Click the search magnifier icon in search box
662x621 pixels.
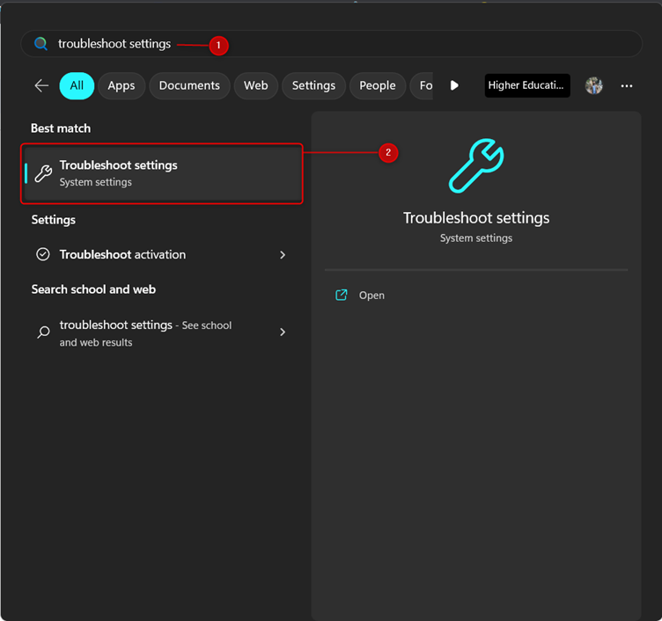pyautogui.click(x=40, y=43)
